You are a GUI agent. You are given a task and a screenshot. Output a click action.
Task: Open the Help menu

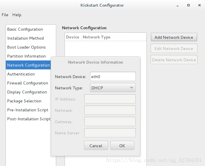pyautogui.click(x=17, y=15)
